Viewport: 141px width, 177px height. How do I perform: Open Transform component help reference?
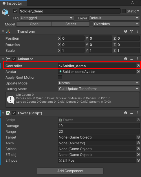click(x=126, y=31)
